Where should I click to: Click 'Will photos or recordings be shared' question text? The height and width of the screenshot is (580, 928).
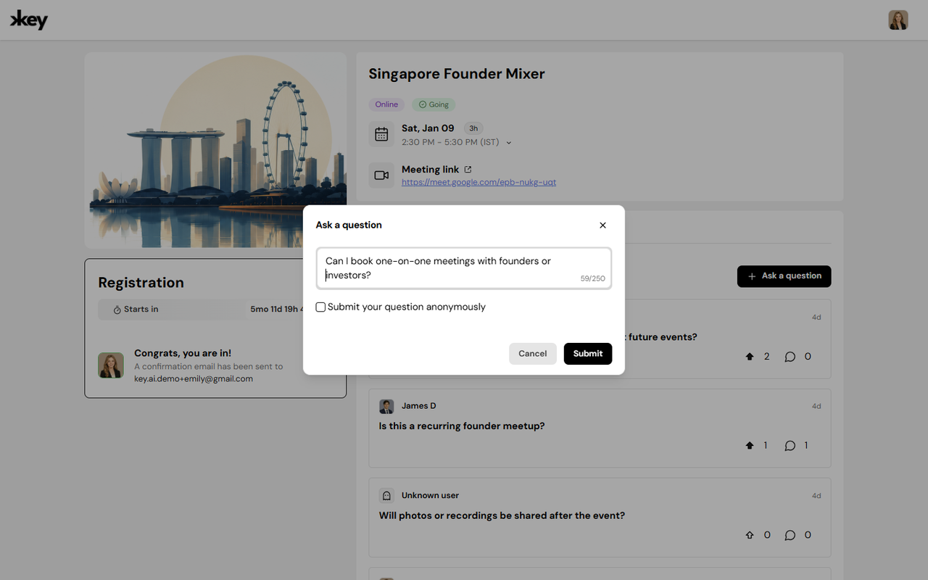502,515
